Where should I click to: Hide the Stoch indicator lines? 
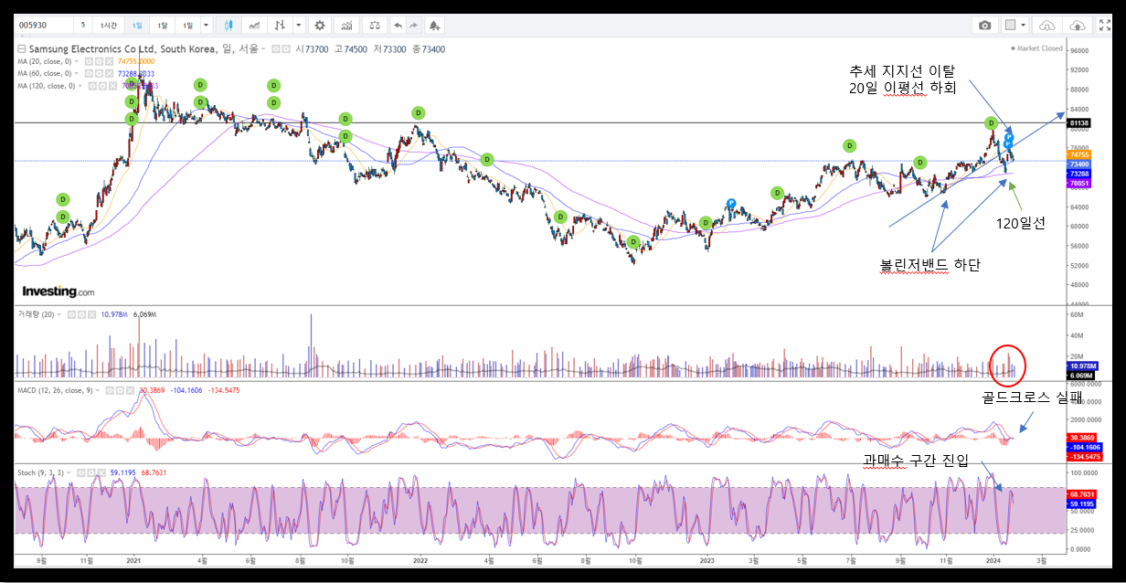[81, 472]
